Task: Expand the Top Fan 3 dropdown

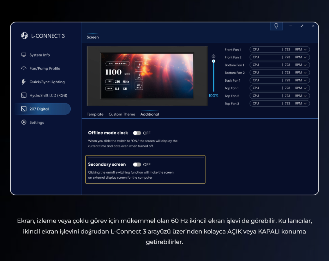Action: coord(279,104)
